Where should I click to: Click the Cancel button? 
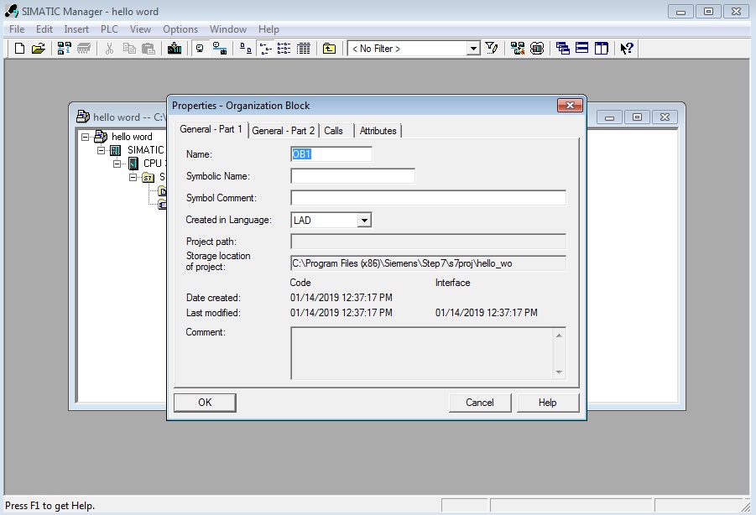(x=479, y=403)
